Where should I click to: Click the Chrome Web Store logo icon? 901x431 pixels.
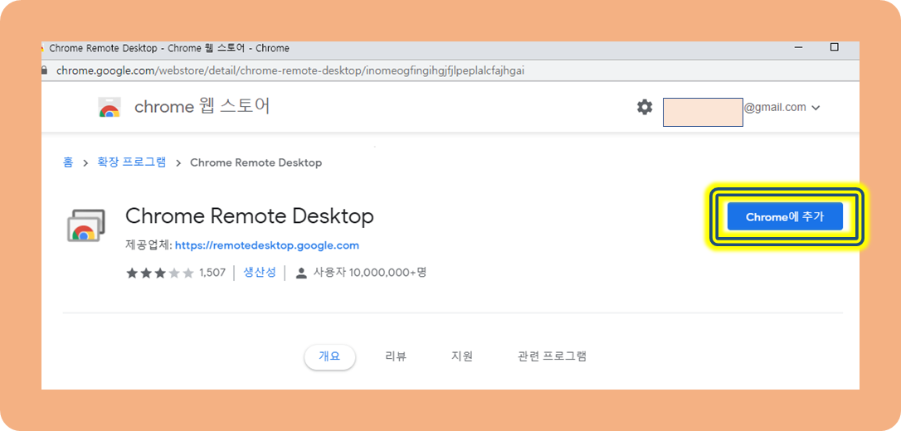click(x=110, y=107)
